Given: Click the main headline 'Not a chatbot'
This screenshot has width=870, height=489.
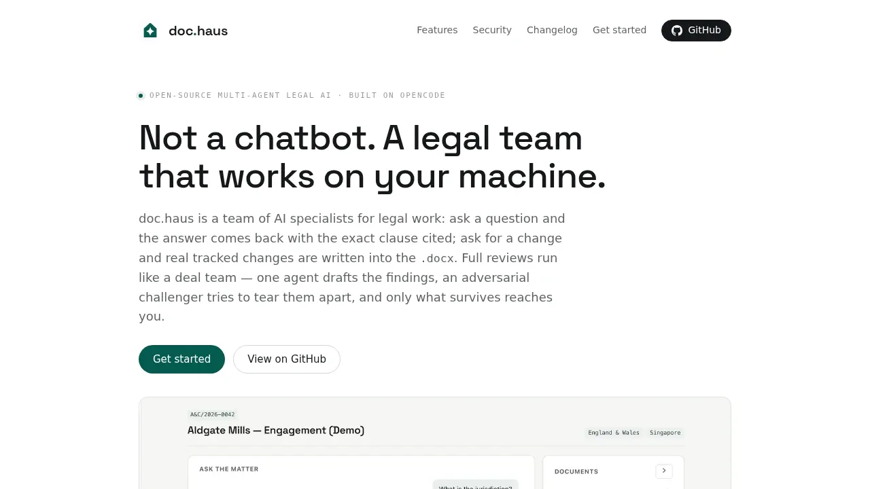Looking at the screenshot, I should pos(372,157).
